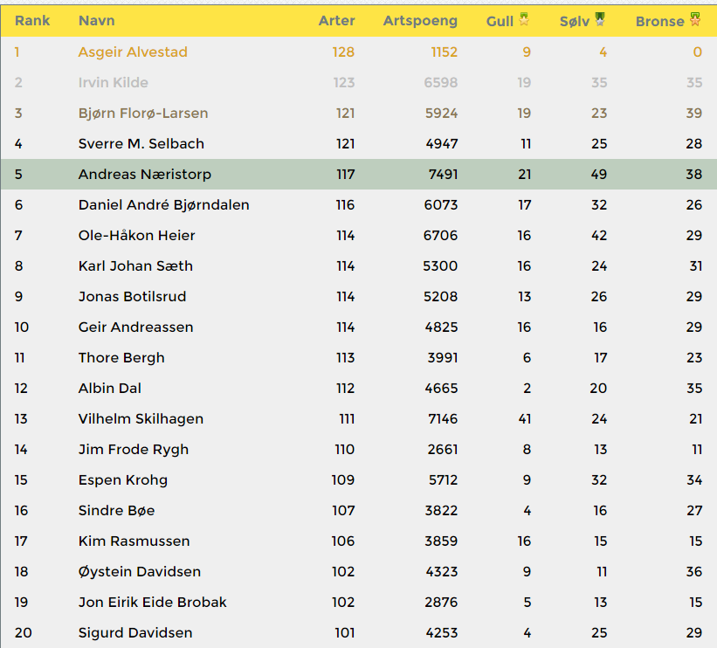717x648 pixels.
Task: Select Espen Krohg's name
Action: [122, 480]
